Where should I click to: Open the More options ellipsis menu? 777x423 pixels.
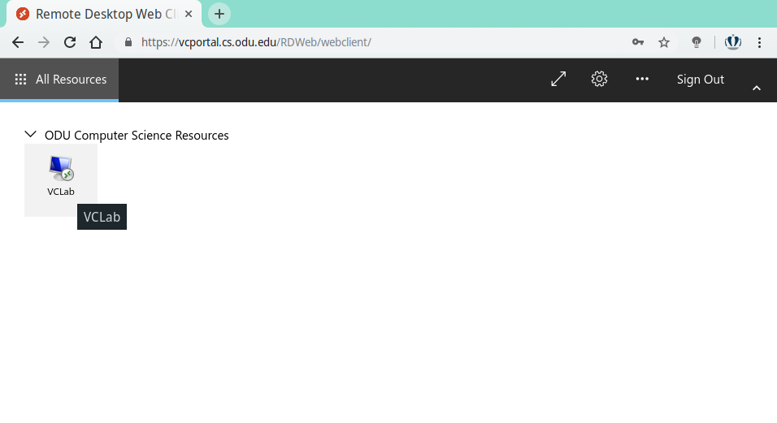(642, 79)
